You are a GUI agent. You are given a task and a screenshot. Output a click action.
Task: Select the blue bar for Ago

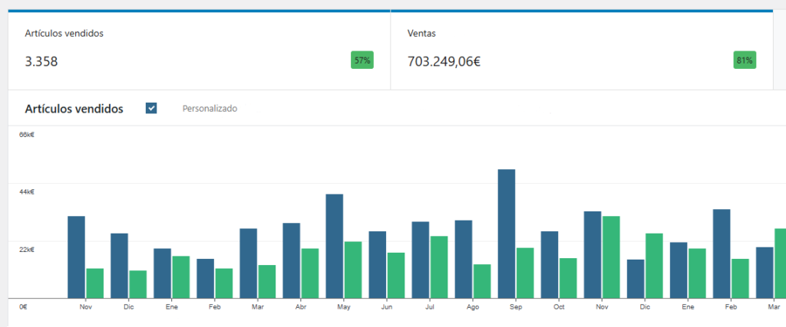point(464,259)
